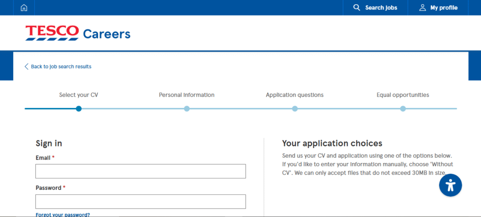Image resolution: width=481 pixels, height=217 pixels.
Task: Click the dark blue active progress dot
Action: [78, 108]
